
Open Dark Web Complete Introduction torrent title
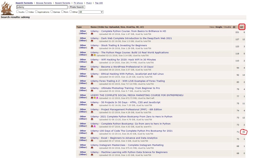(131, 38)
